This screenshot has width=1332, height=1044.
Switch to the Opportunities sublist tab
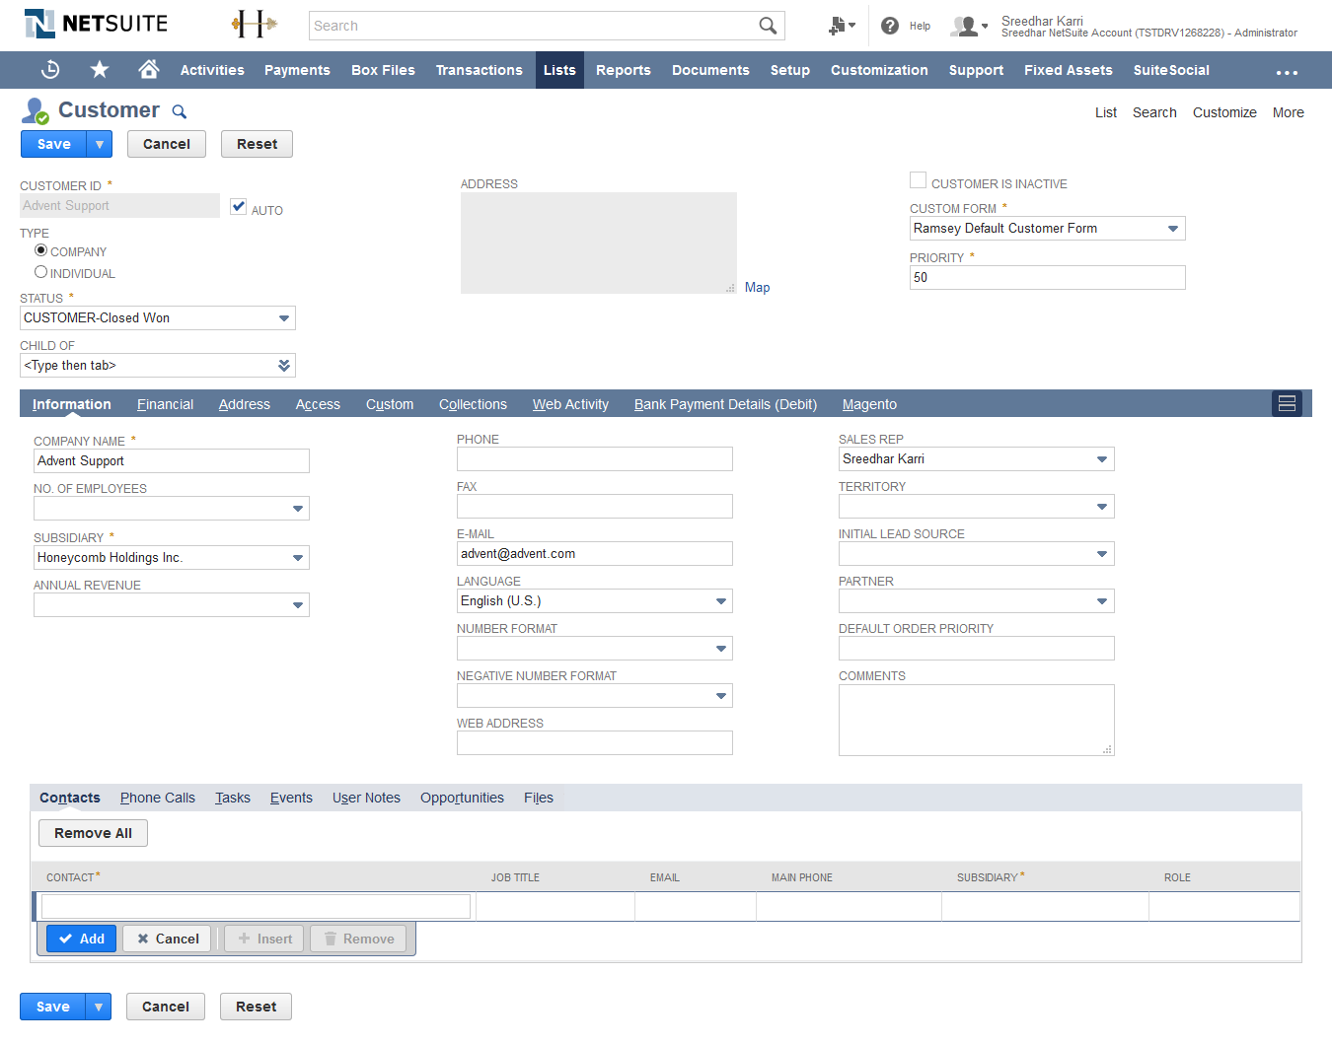[x=462, y=798]
